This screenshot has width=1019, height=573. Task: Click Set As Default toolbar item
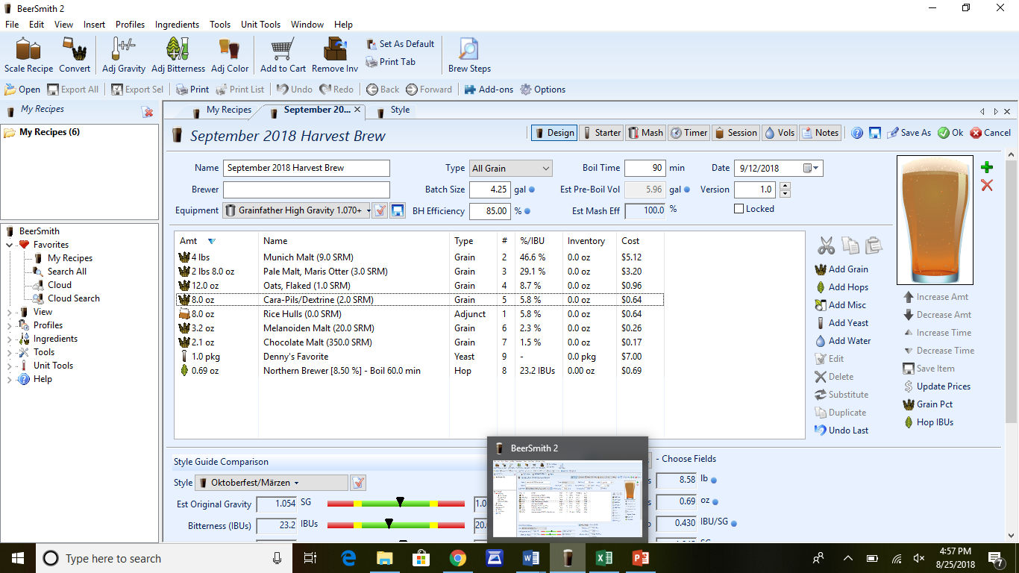pyautogui.click(x=400, y=44)
